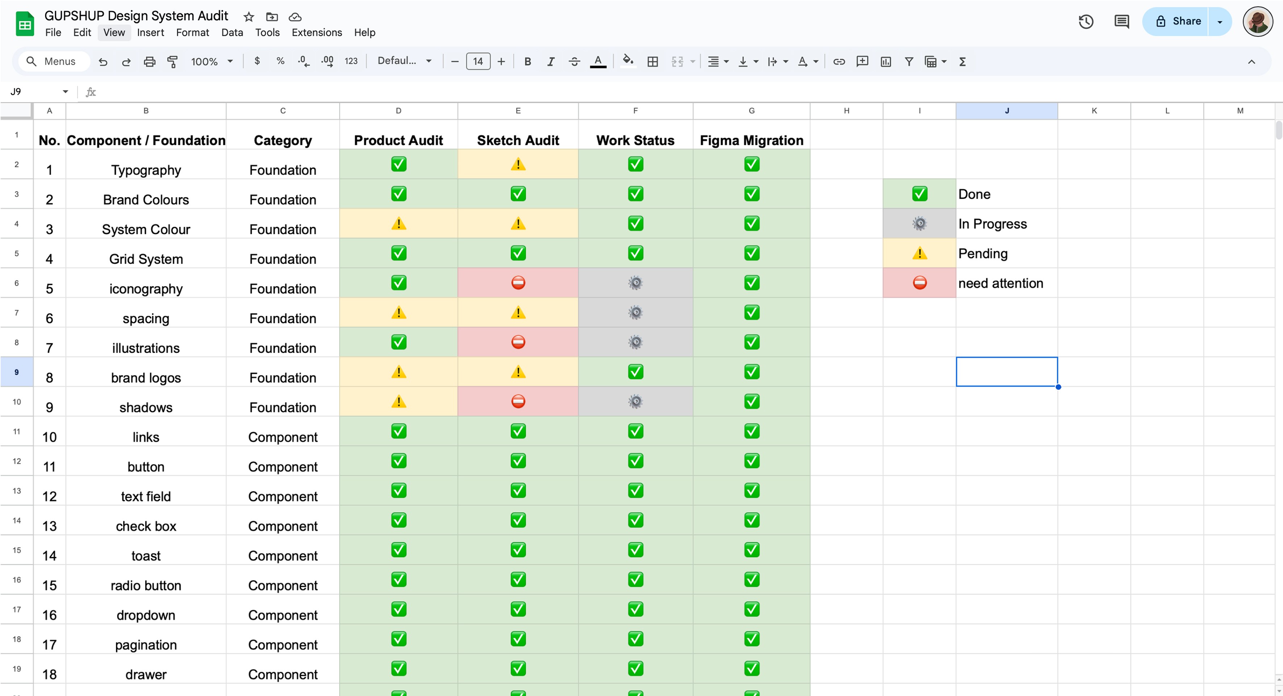View cloud save status icon
1283x696 pixels.
pos(295,17)
